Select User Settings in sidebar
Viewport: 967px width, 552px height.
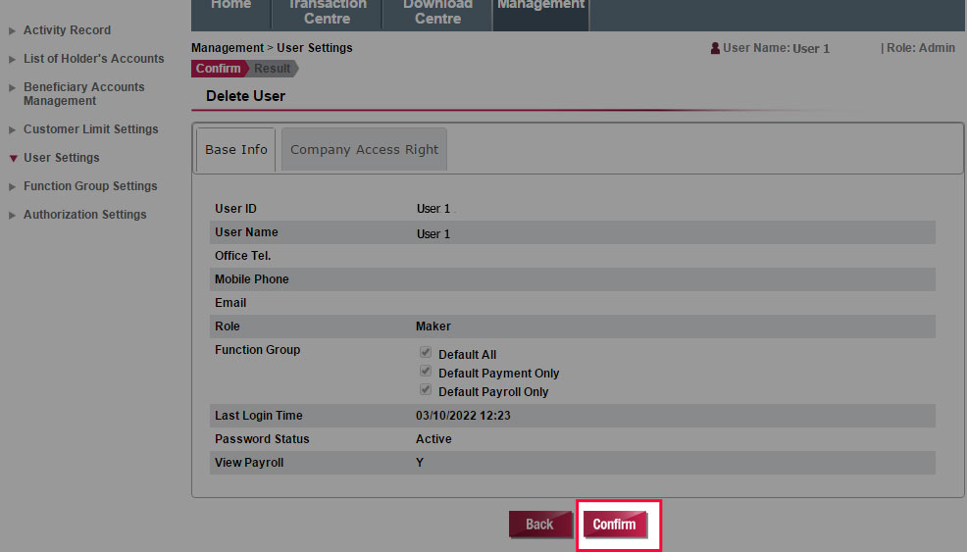point(62,157)
